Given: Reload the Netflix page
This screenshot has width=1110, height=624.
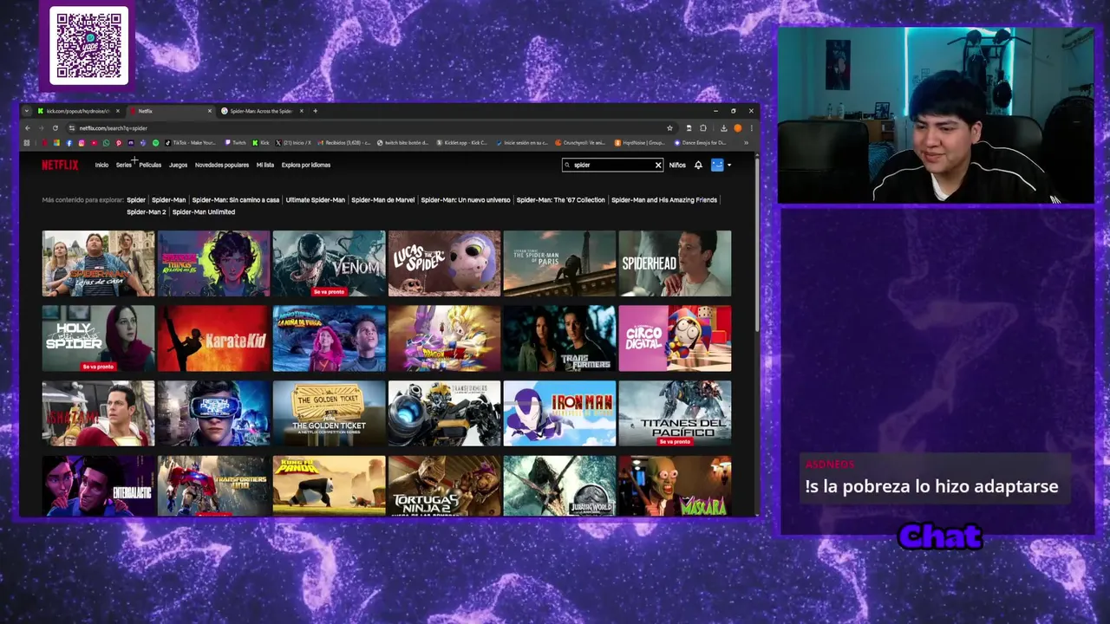Looking at the screenshot, I should click(x=55, y=128).
